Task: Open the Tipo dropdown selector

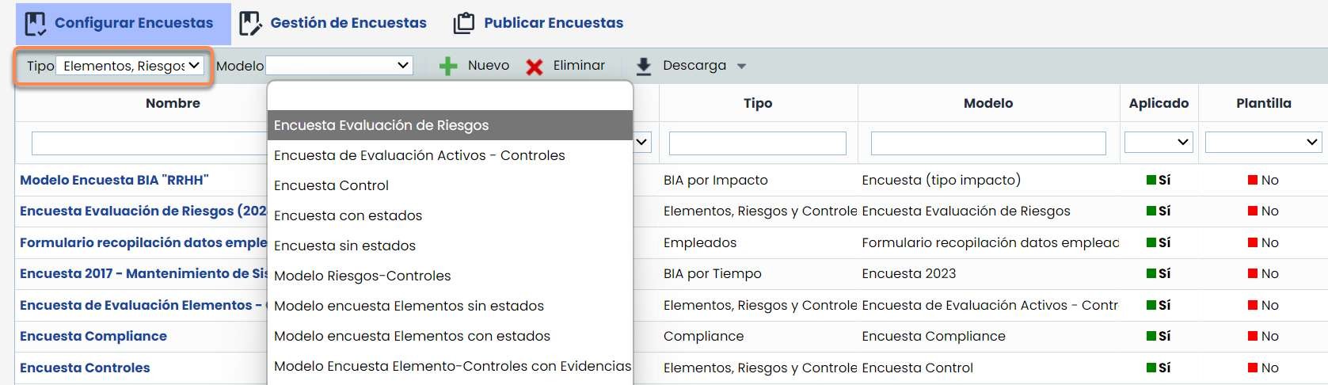Action: point(131,66)
